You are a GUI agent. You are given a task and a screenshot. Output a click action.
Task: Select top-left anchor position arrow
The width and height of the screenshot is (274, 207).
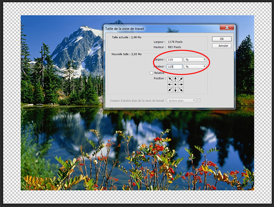point(170,79)
